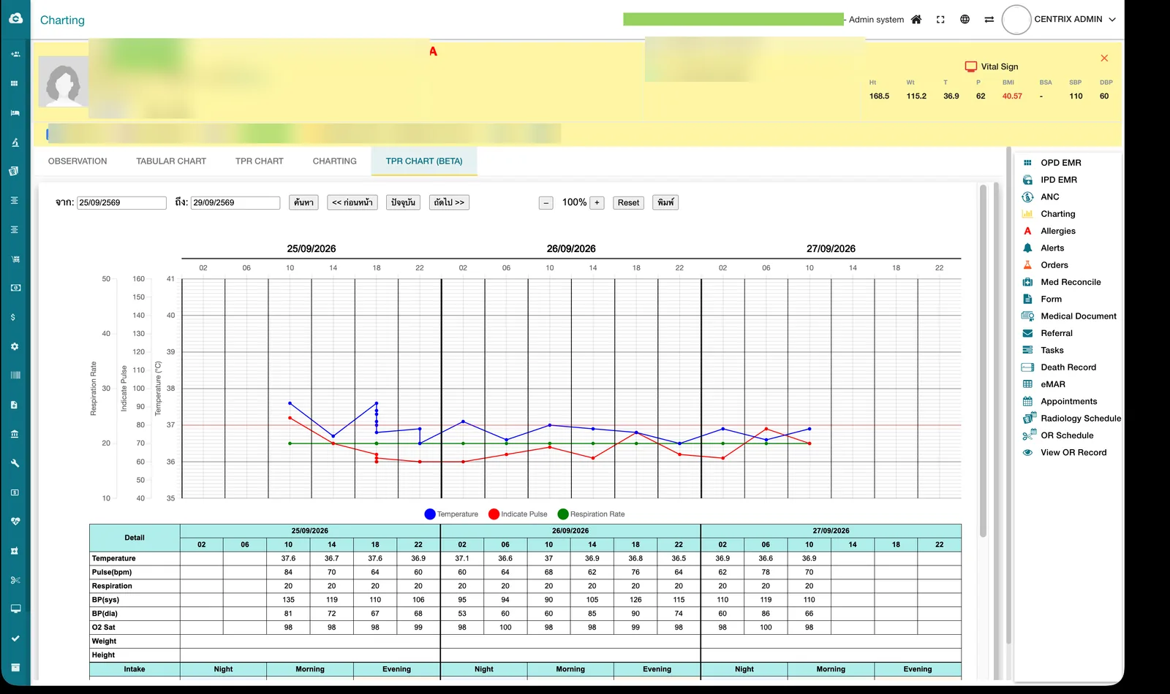Switch to the TABULAR CHART tab
This screenshot has width=1170, height=694.
[171, 161]
